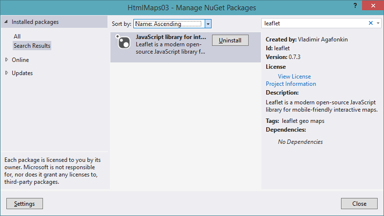Click into the leaflet search field
Viewport: 384px width, 216px height.
tap(313, 23)
